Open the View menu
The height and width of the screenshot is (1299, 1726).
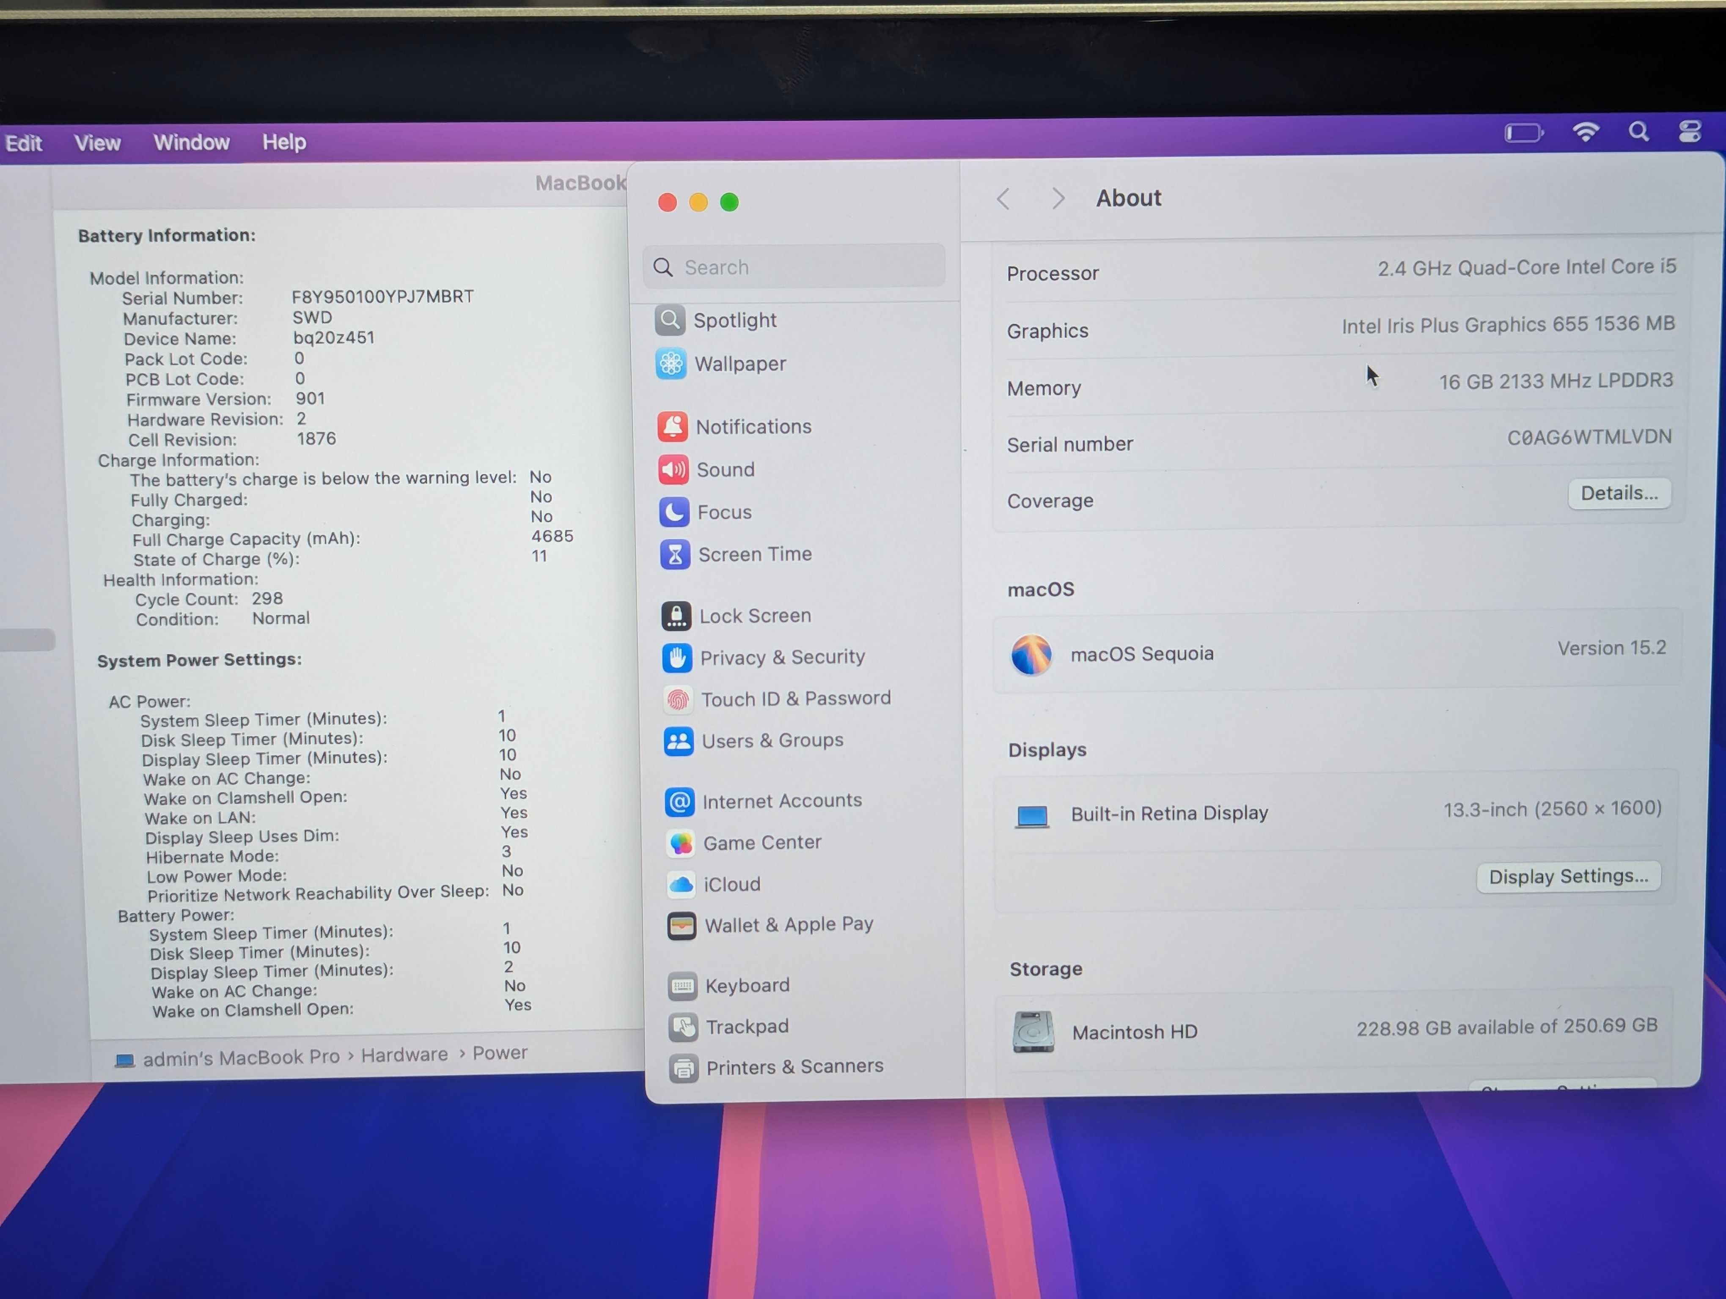97,143
